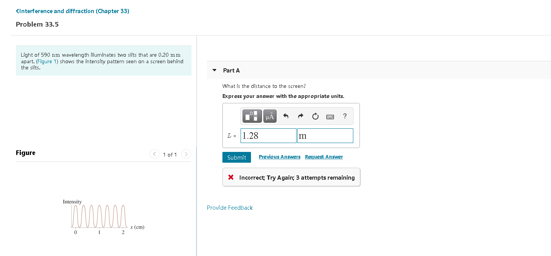Select the 'Part A' label
The height and width of the screenshot is (256, 551).
point(231,71)
